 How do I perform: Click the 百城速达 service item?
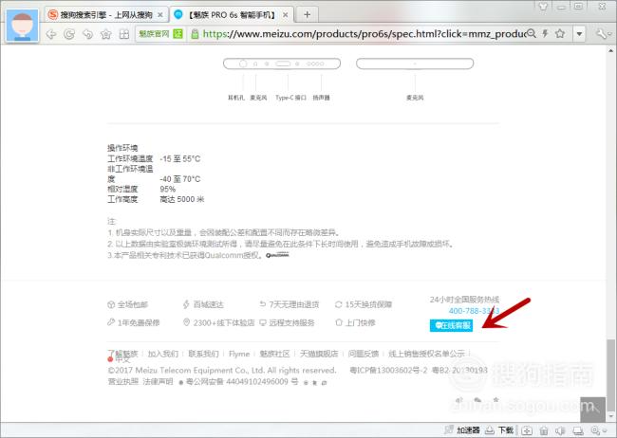pyautogui.click(x=203, y=304)
